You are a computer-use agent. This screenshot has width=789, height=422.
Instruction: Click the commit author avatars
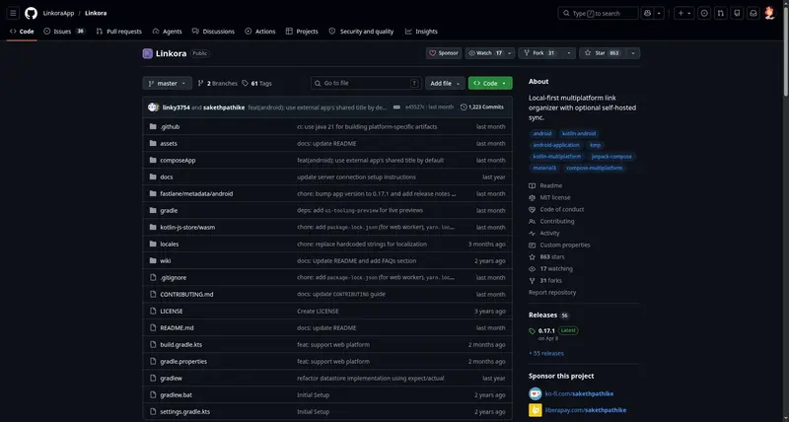click(x=153, y=107)
